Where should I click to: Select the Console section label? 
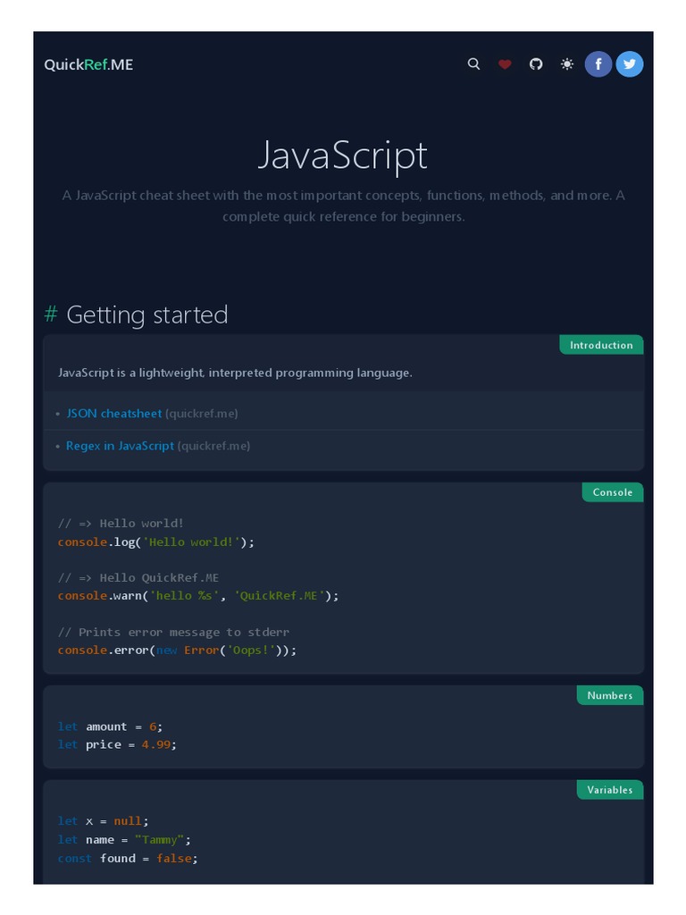[613, 492]
